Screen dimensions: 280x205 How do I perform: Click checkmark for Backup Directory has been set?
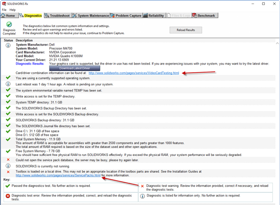coord(8,108)
